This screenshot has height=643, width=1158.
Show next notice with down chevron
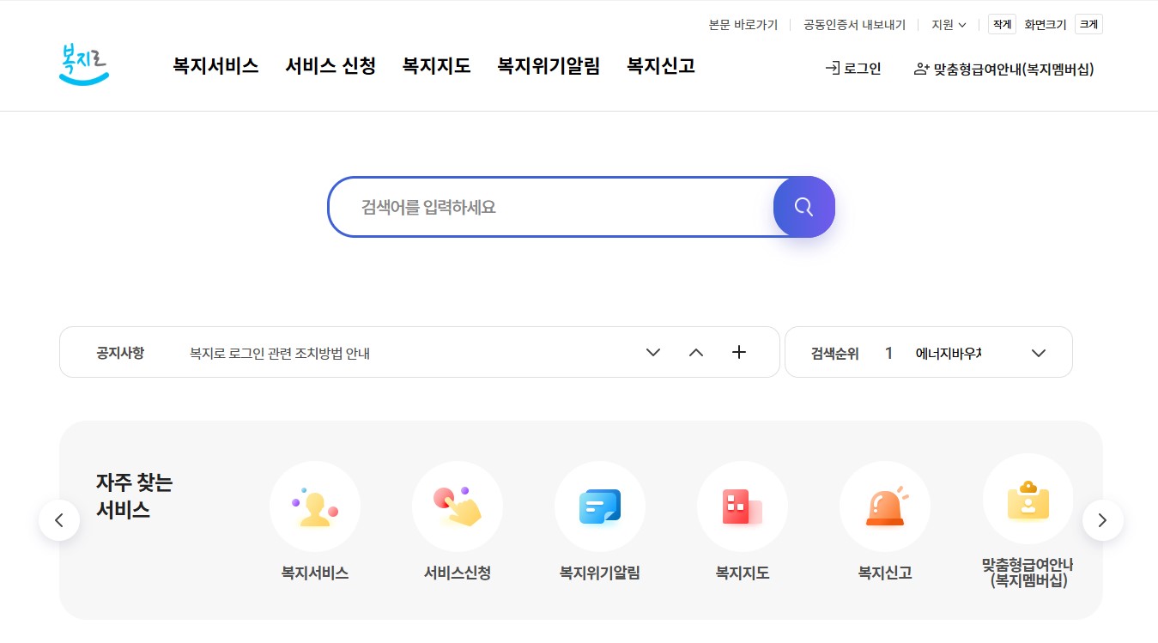point(653,352)
